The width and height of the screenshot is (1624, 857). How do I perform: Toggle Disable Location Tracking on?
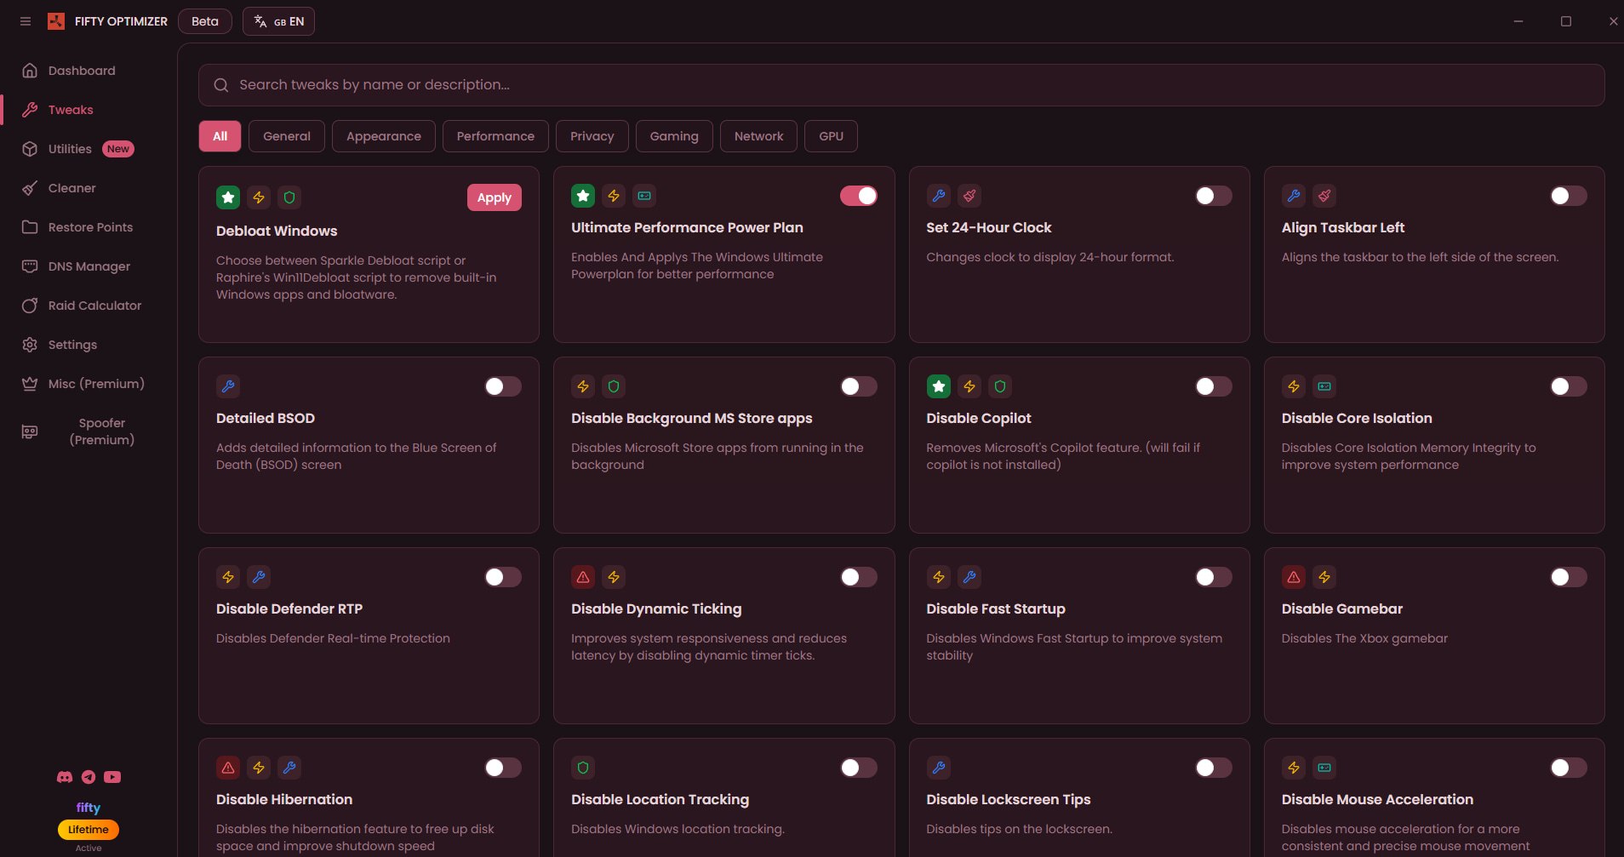[x=859, y=768]
